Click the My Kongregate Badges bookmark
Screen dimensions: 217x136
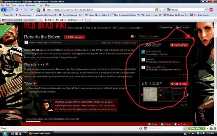(124, 15)
